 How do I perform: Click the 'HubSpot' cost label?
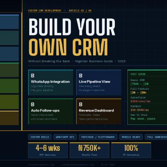(x=136, y=106)
